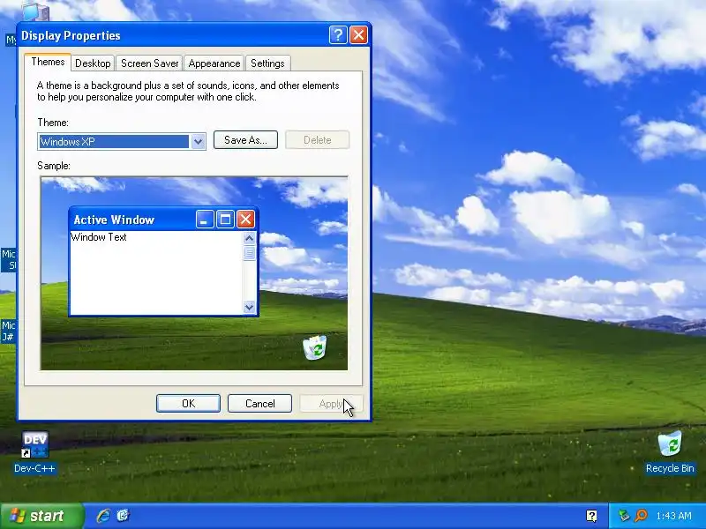Click the 1:43 AM clock
Screen dimensions: 706x529
pyautogui.click(x=674, y=516)
